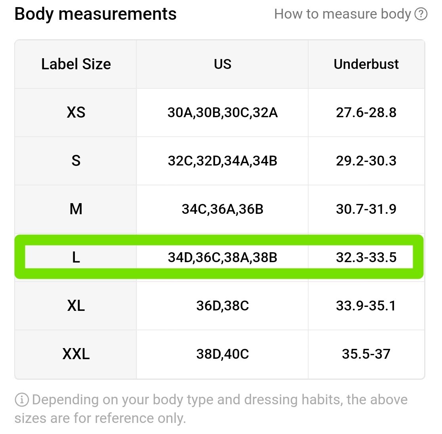The image size is (442, 434).
Task: Click the 32.3-33.5 underbust value
Action: pos(366,257)
